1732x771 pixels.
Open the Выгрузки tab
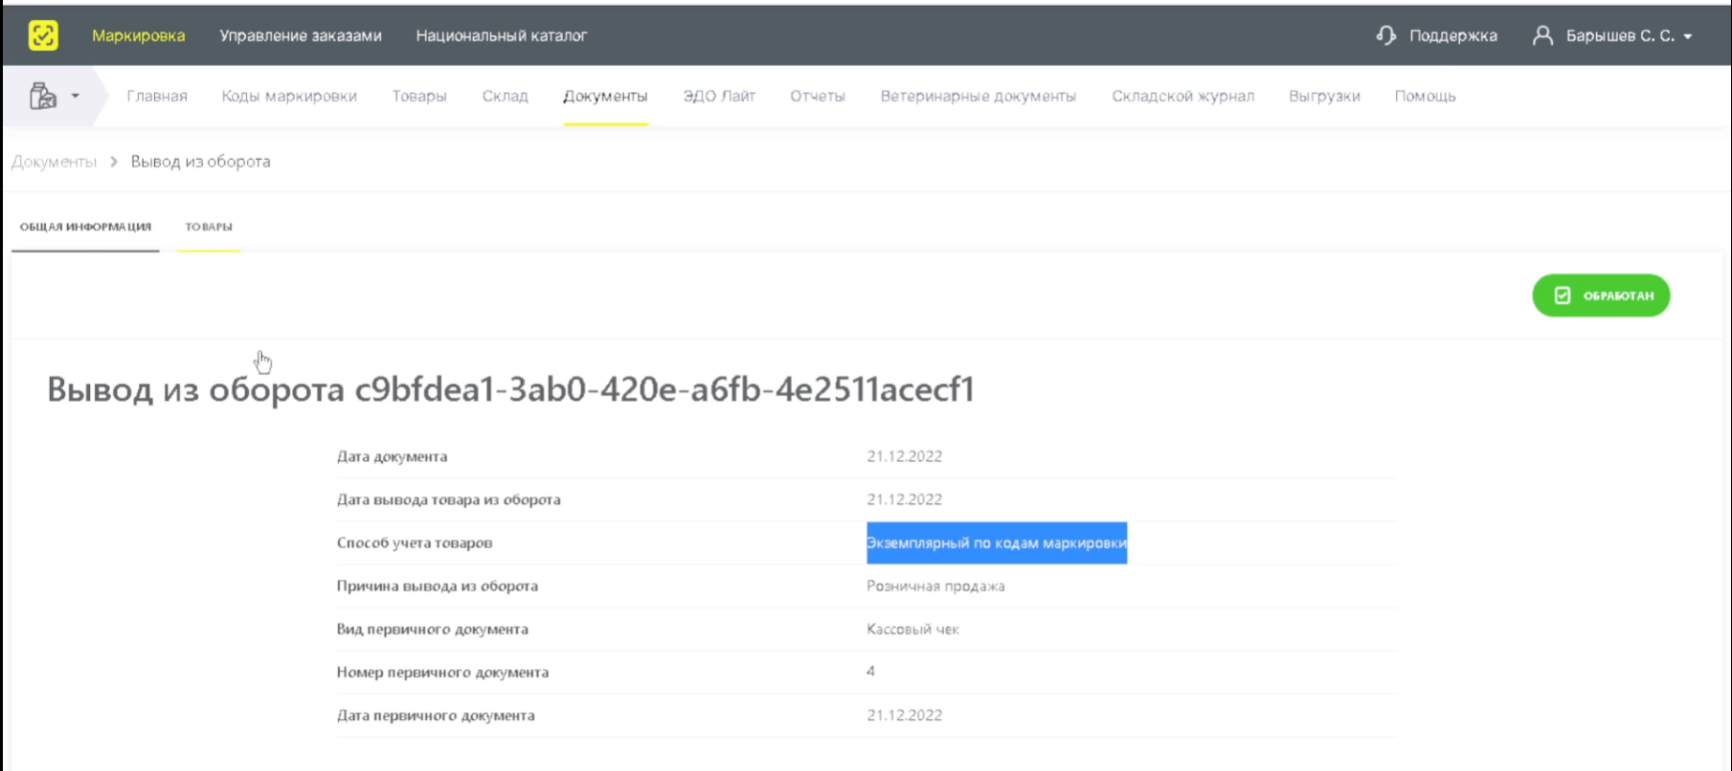[1324, 96]
